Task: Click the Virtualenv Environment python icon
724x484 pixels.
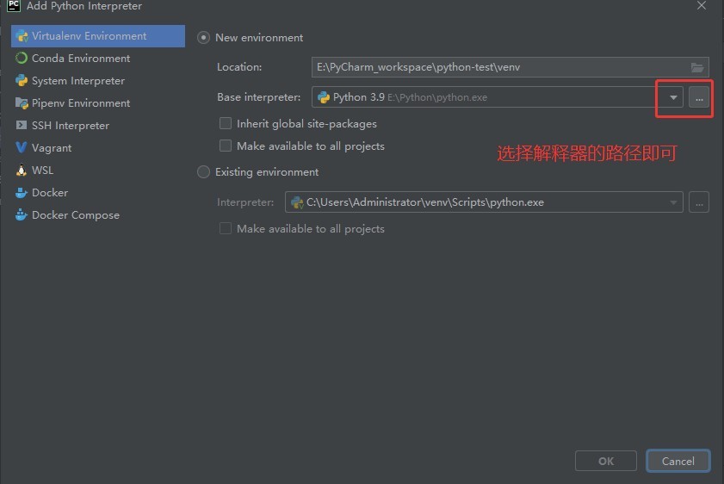Action: (x=22, y=36)
